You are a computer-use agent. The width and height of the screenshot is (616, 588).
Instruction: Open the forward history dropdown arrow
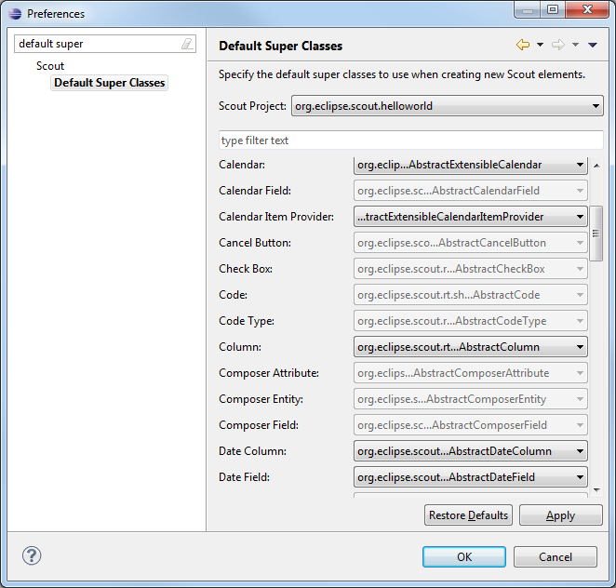(575, 45)
